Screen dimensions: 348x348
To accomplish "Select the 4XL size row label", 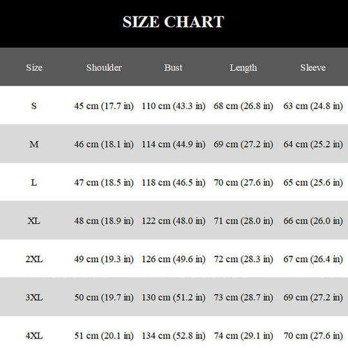I will (x=34, y=336).
